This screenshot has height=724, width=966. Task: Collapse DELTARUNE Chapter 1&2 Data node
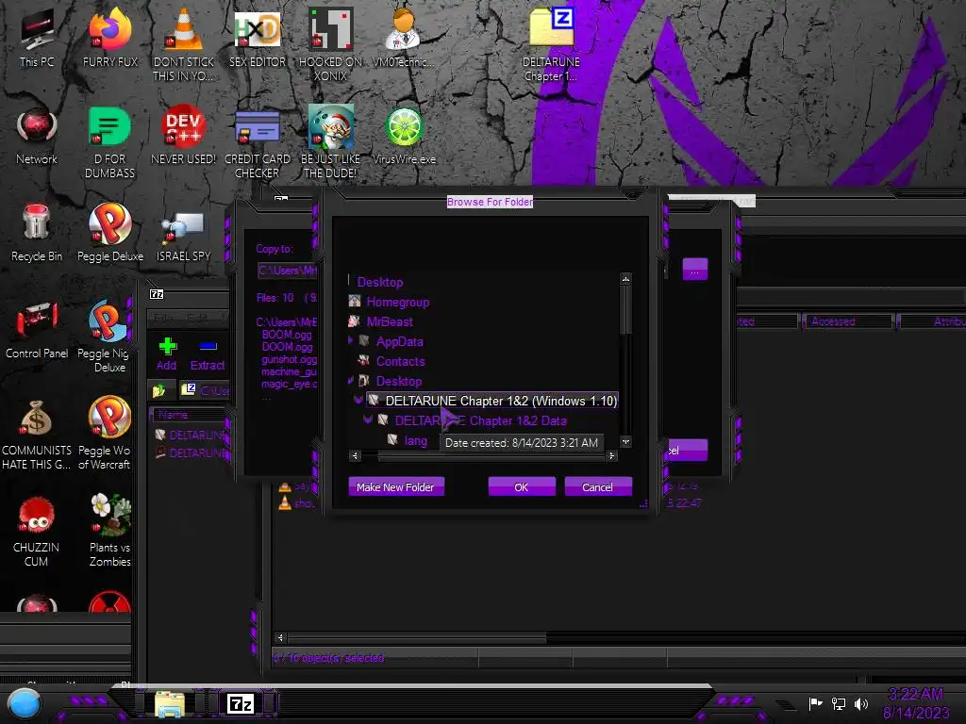369,420
